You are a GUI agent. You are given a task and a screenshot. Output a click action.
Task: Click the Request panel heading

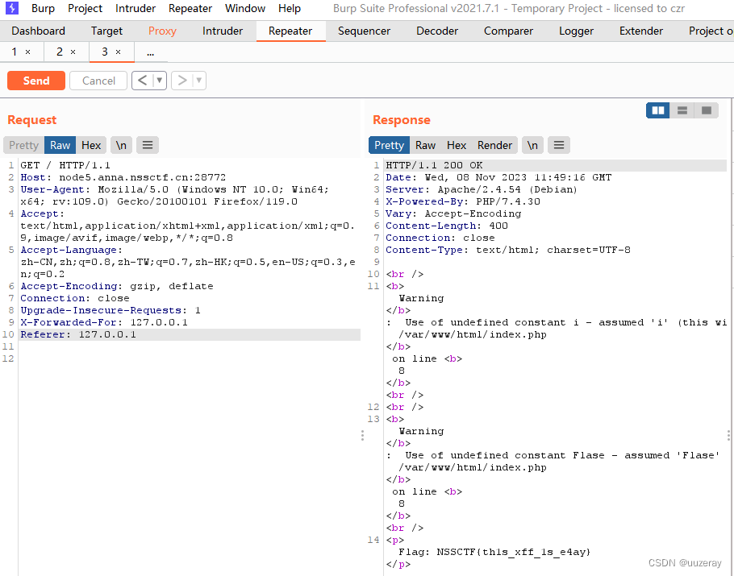point(31,120)
